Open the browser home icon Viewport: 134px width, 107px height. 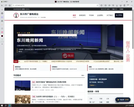(10, 6)
